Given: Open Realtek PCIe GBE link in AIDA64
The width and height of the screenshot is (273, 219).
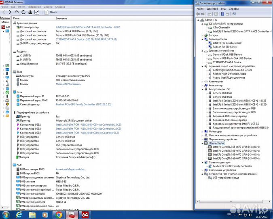Looking at the screenshot, I should click(83, 104).
